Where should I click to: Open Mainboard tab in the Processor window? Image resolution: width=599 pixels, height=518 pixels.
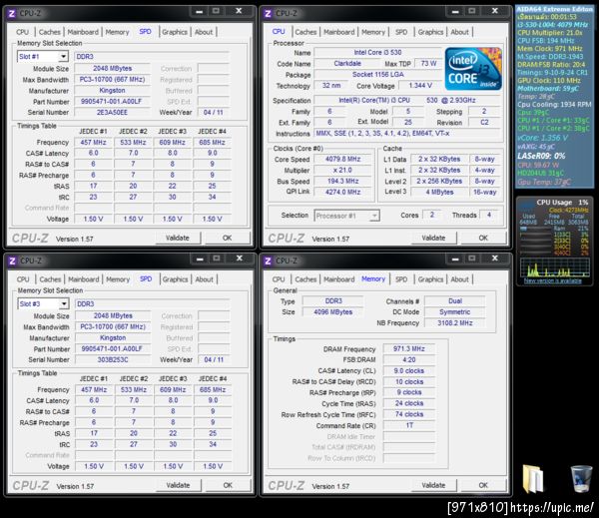(x=338, y=32)
